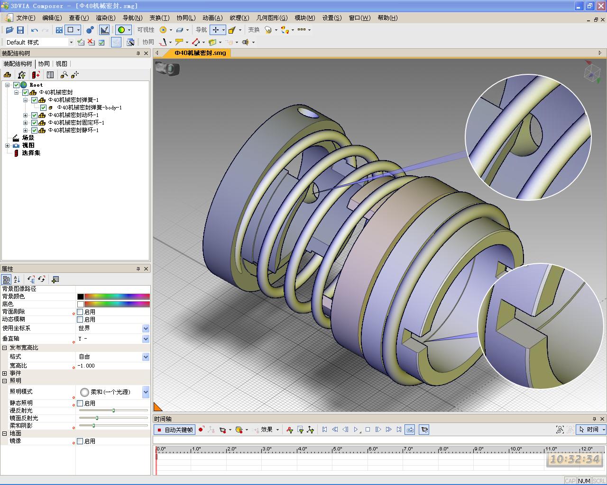Enable the 动态模糊 checkbox
This screenshot has height=485, width=607.
(80, 319)
